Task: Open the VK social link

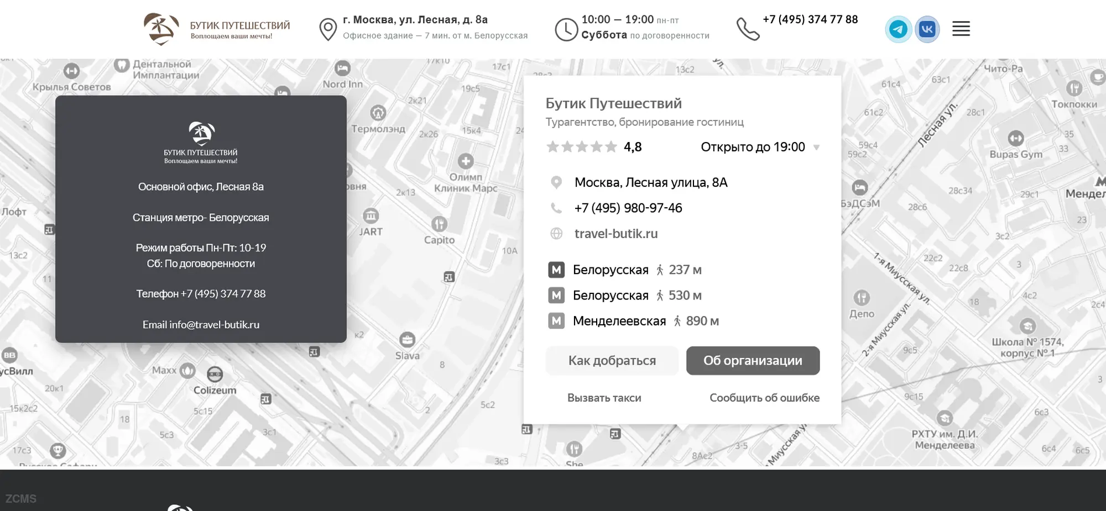Action: click(x=927, y=29)
